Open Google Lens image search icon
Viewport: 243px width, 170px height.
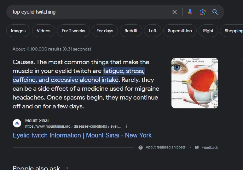pyautogui.click(x=203, y=12)
